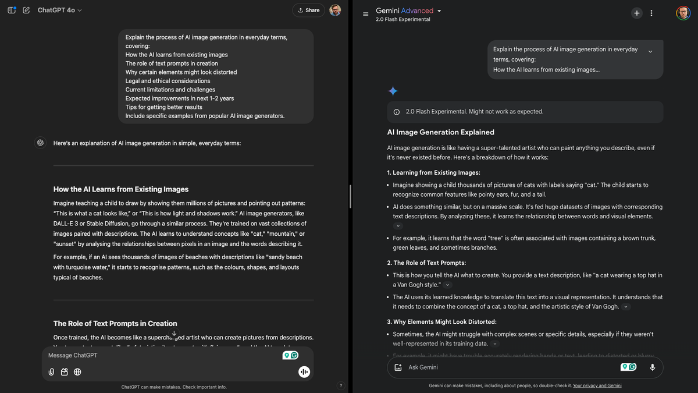The image size is (698, 393).
Task: Click the Message ChatGPT input field
Action: 145,355
